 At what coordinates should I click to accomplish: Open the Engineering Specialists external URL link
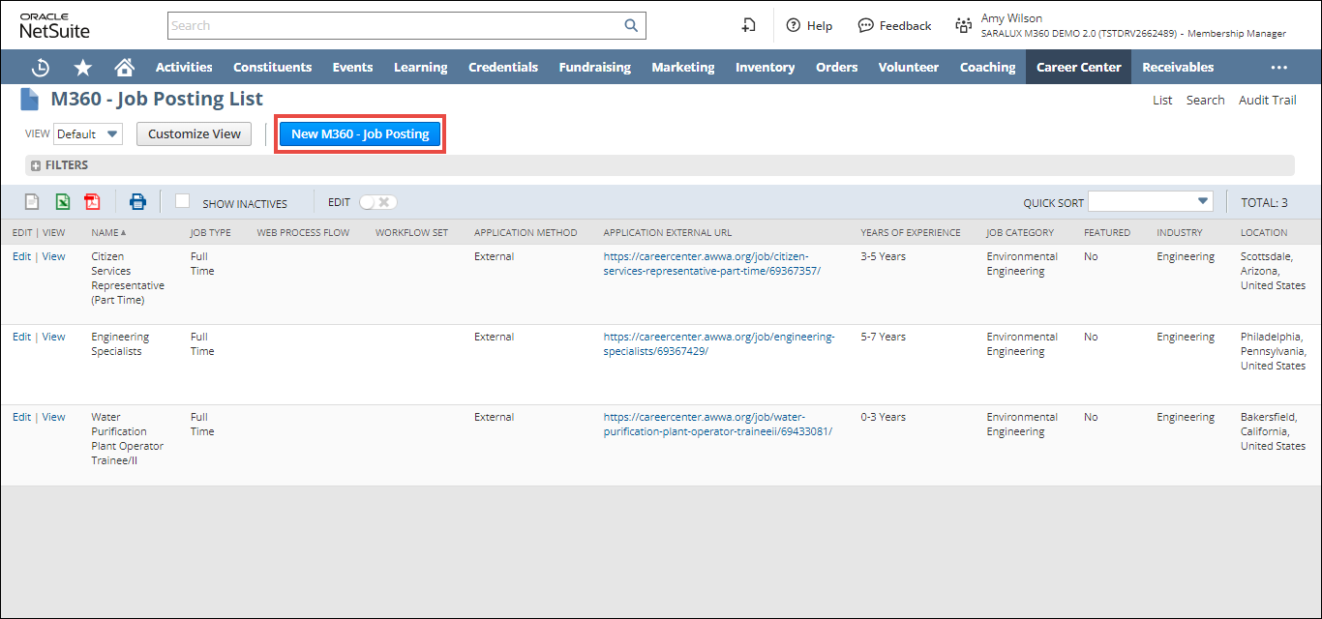[x=718, y=344]
